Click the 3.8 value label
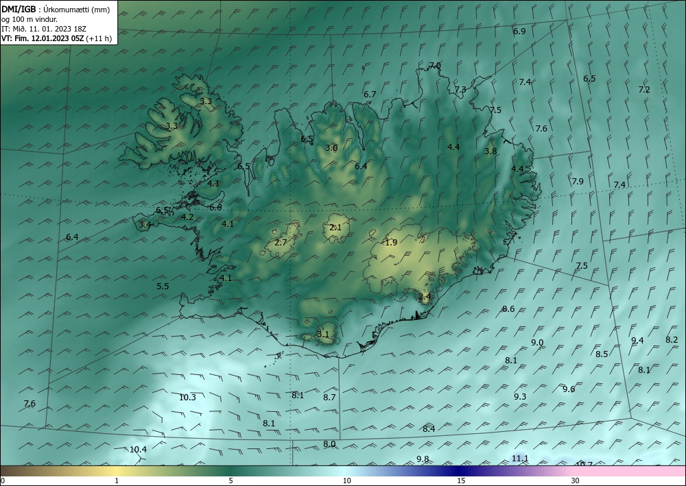686x486 pixels. click(x=490, y=151)
